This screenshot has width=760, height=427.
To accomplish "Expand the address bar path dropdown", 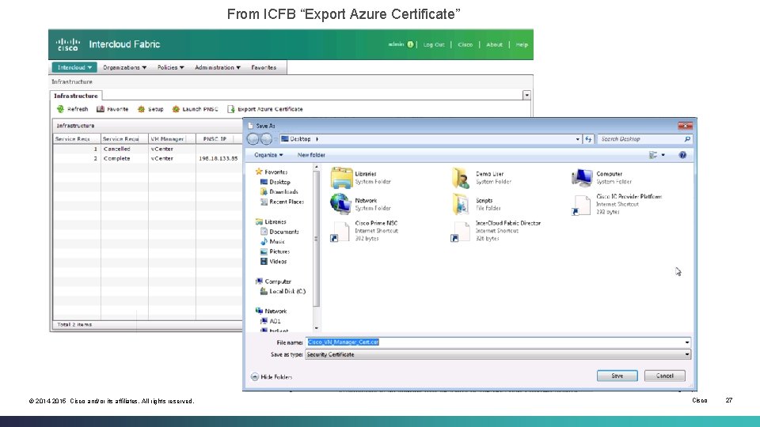I will 577,139.
